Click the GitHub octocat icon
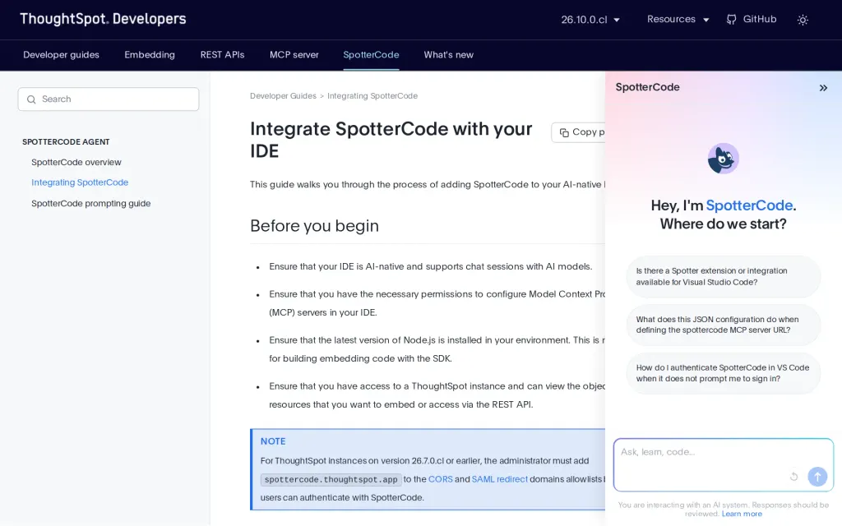 pyautogui.click(x=731, y=20)
